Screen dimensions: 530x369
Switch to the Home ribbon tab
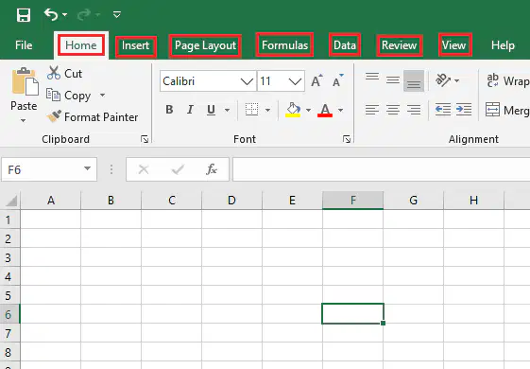click(81, 45)
